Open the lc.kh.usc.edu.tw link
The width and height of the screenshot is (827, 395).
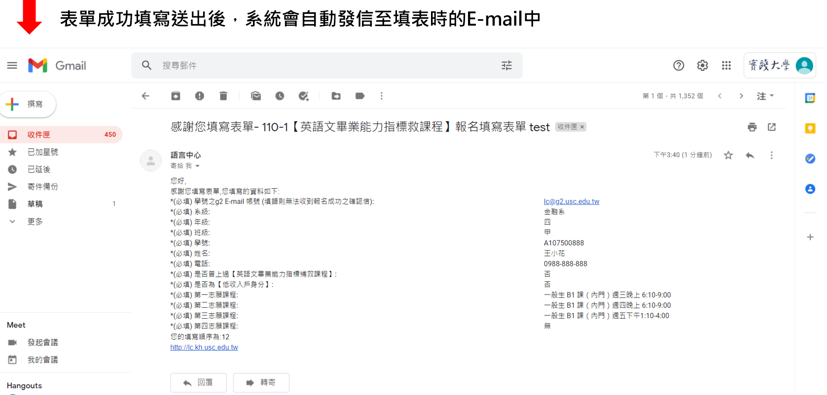204,347
